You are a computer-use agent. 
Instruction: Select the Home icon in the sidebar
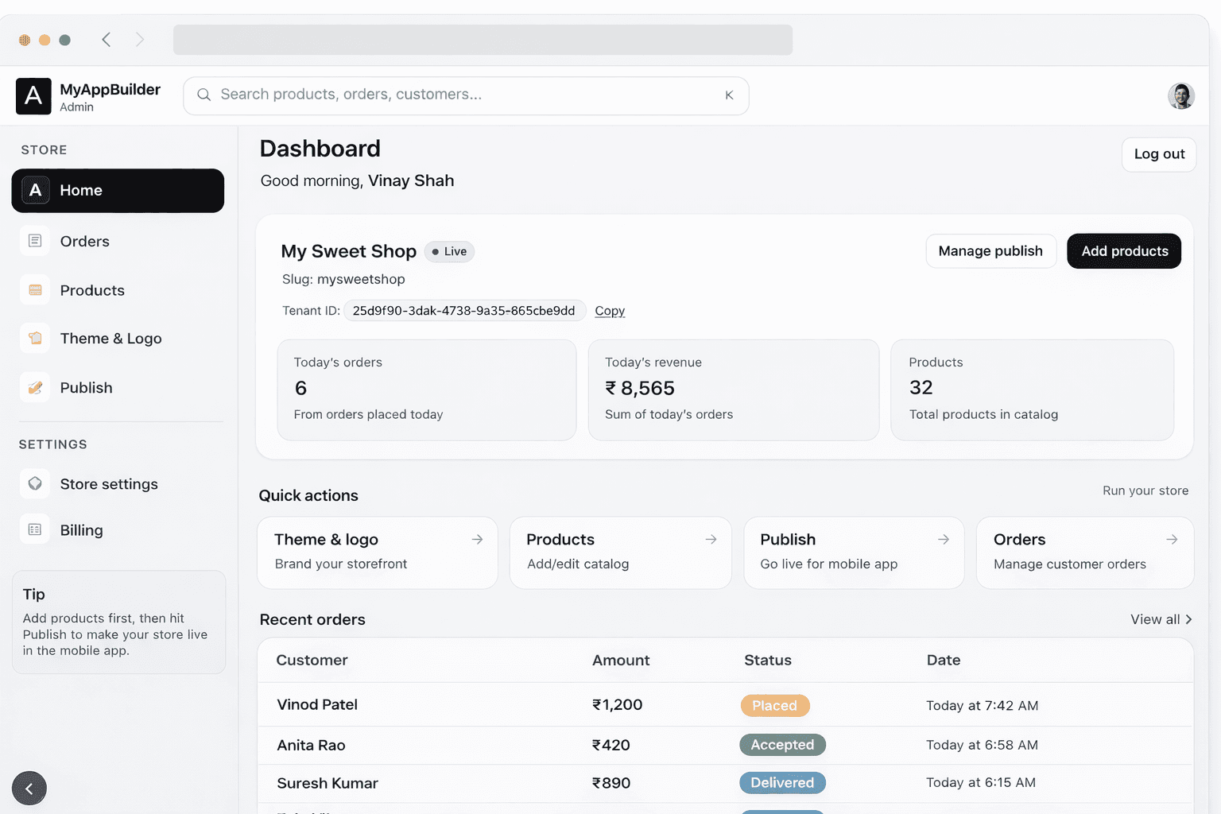35,190
